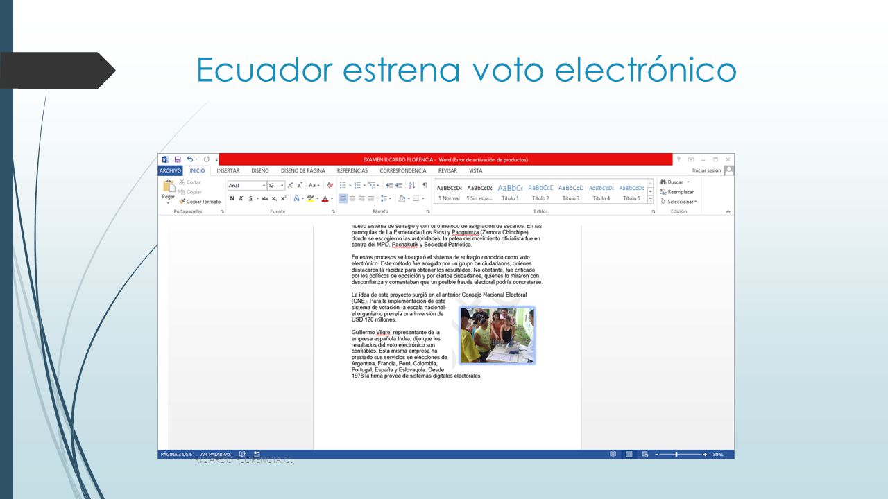Open the Word help question mark
Viewport: 888px width, 499px height.
pyautogui.click(x=678, y=159)
